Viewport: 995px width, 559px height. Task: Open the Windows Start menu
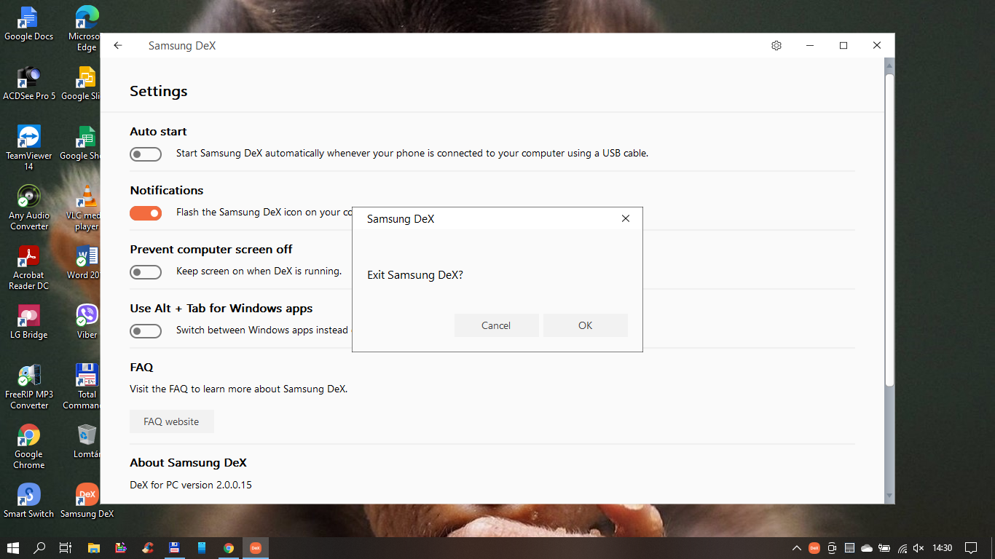[x=12, y=548]
